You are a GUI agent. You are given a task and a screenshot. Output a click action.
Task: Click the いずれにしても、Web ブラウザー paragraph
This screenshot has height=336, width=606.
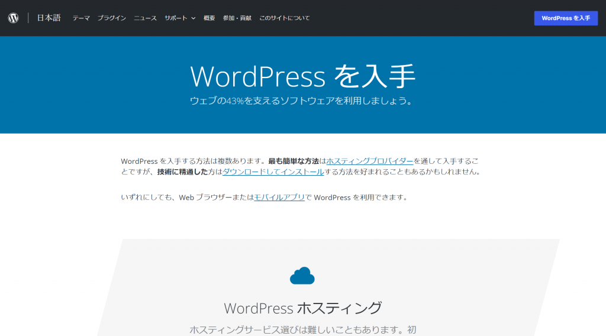pos(265,198)
